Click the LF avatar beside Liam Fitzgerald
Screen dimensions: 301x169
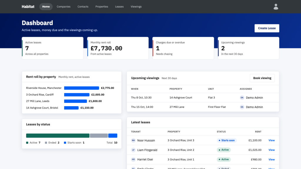point(133,150)
